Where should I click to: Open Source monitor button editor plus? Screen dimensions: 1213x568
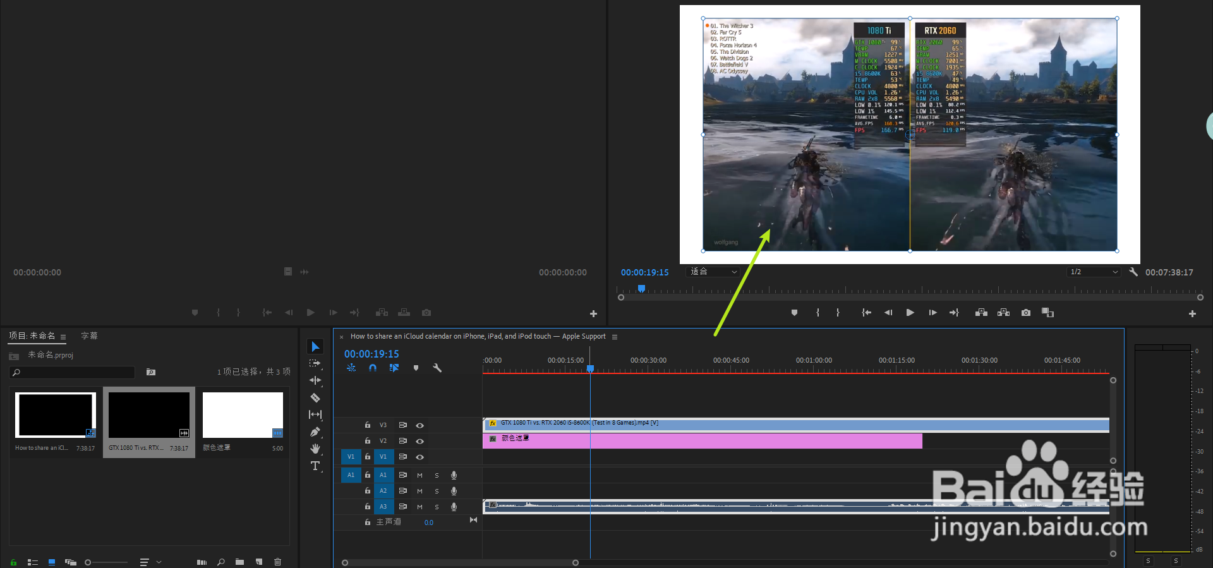[593, 313]
